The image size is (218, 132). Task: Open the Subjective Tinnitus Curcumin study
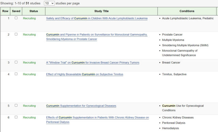coord(84,74)
